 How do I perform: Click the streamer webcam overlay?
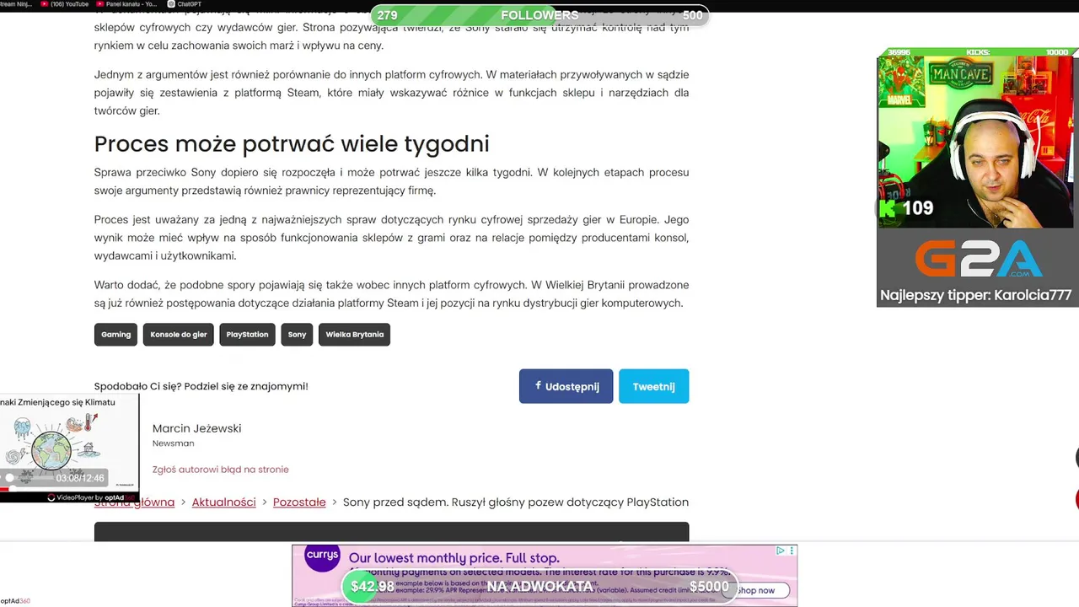(976, 142)
